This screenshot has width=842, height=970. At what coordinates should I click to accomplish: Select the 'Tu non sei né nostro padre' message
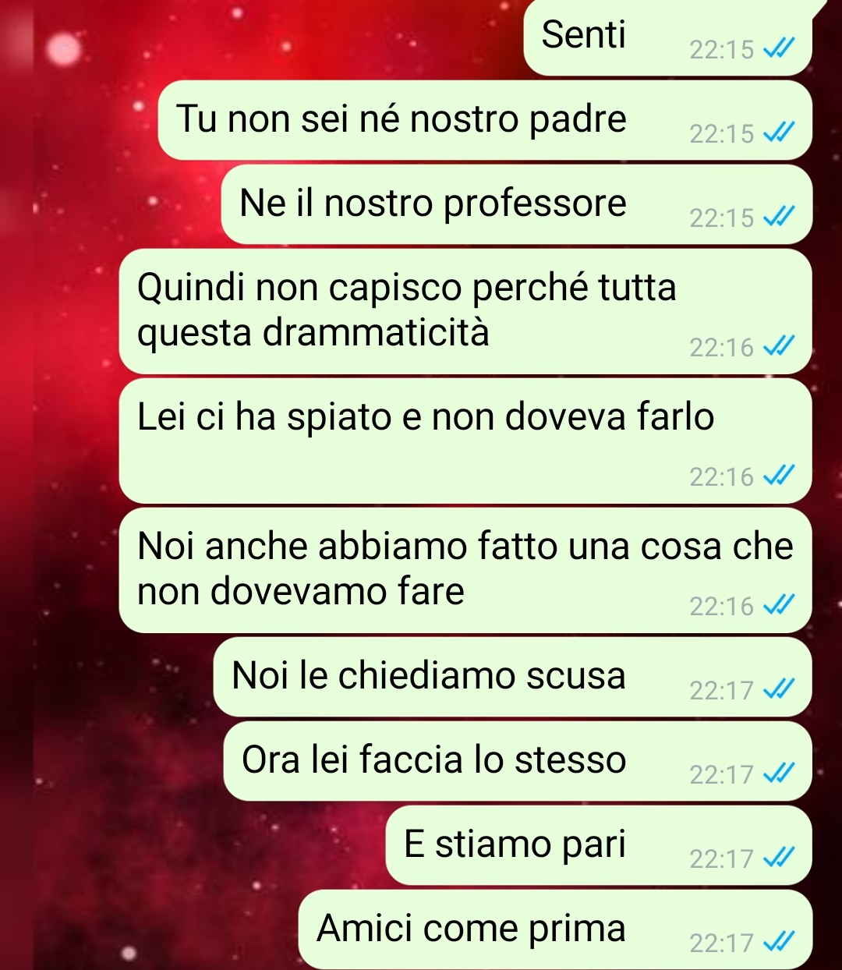click(x=485, y=121)
